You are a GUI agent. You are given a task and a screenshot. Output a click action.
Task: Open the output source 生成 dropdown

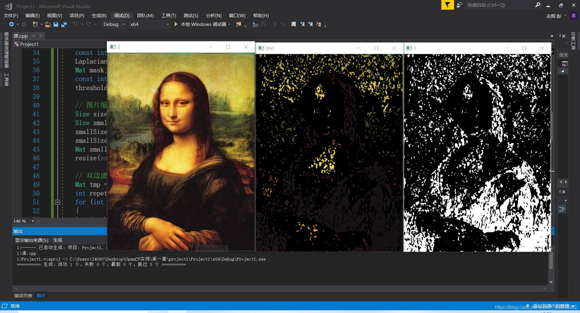coord(79,240)
